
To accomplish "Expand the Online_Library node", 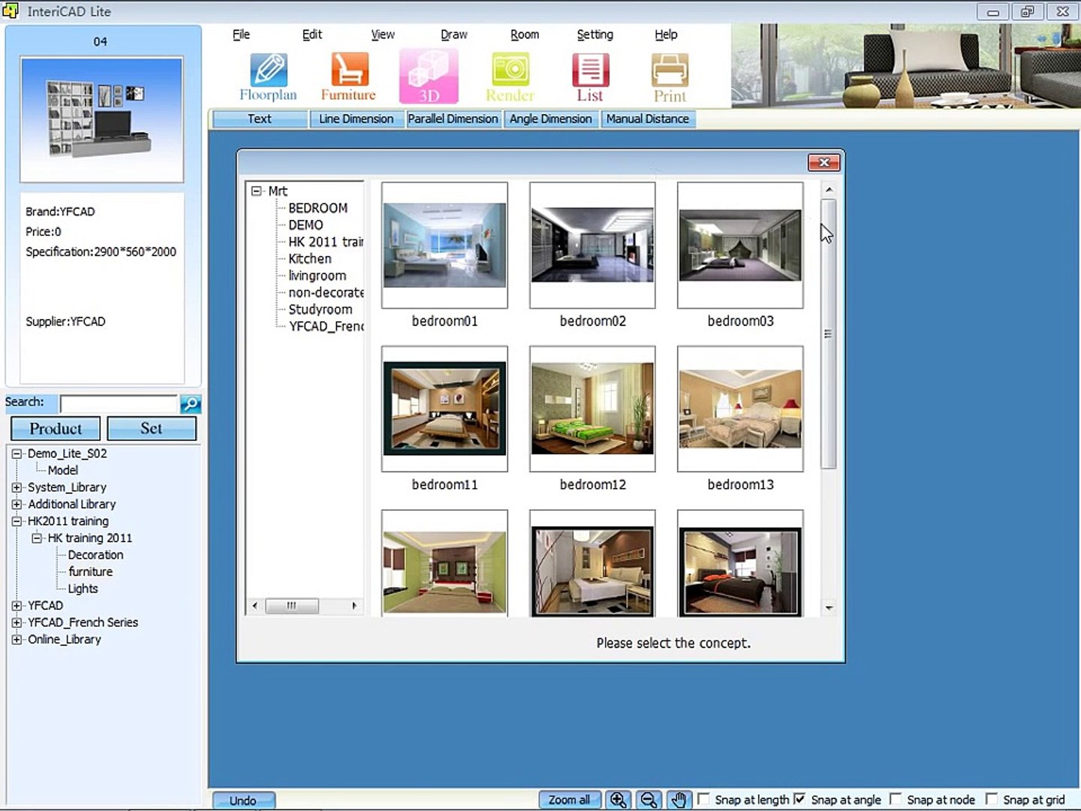I will point(17,639).
